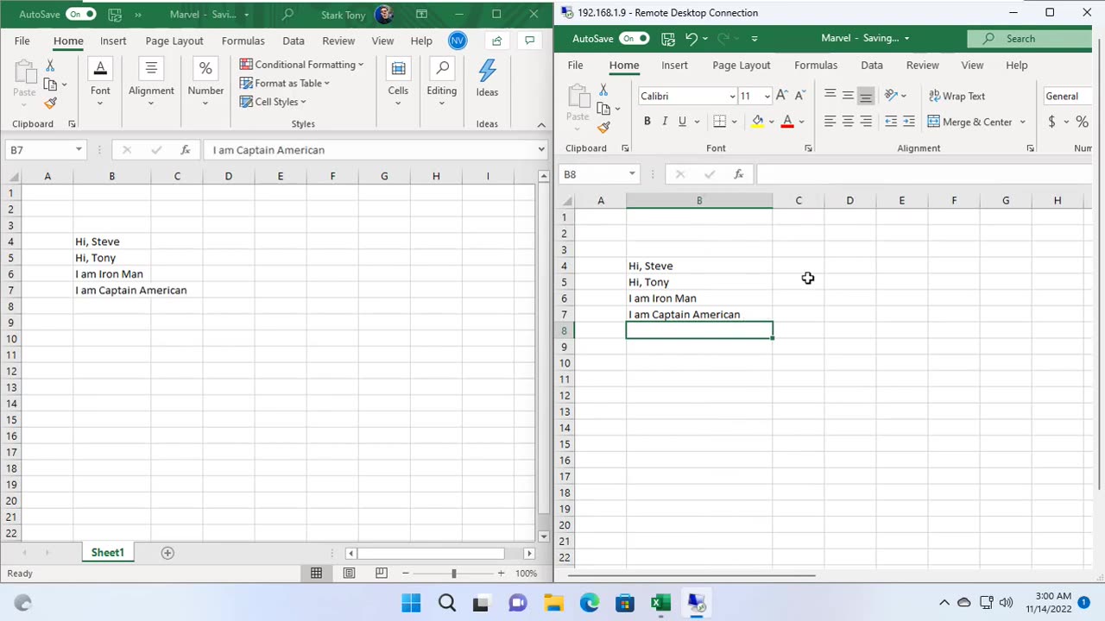Click Format Painter brush in left Excel ribbon

pyautogui.click(x=50, y=103)
